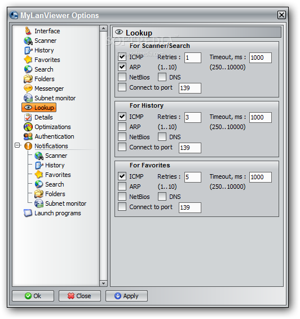Click scroll-down arrow of tree scrollbar

pos(103,283)
